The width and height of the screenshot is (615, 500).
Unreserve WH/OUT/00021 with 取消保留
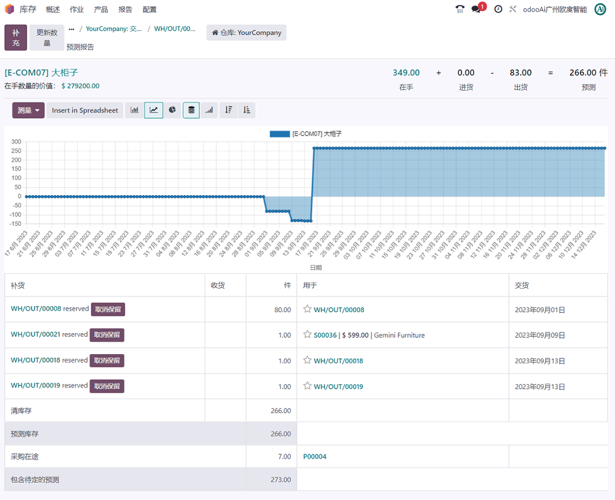point(107,335)
